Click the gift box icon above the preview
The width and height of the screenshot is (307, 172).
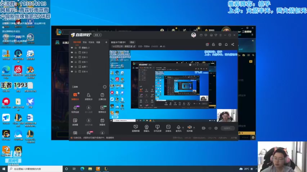tap(207, 44)
